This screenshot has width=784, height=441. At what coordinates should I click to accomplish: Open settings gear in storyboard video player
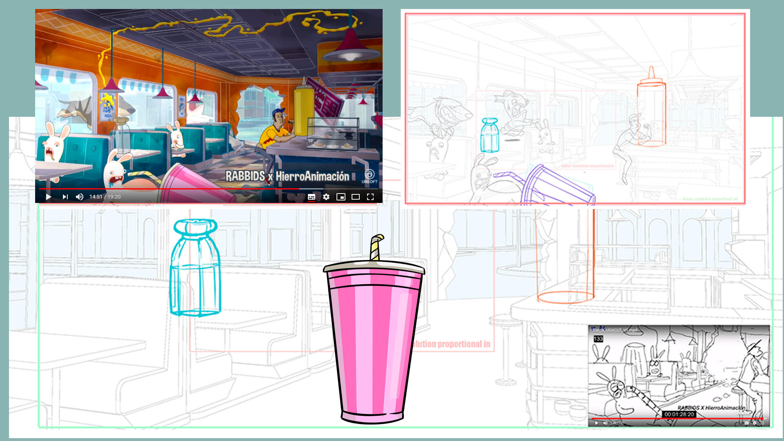pos(755,423)
